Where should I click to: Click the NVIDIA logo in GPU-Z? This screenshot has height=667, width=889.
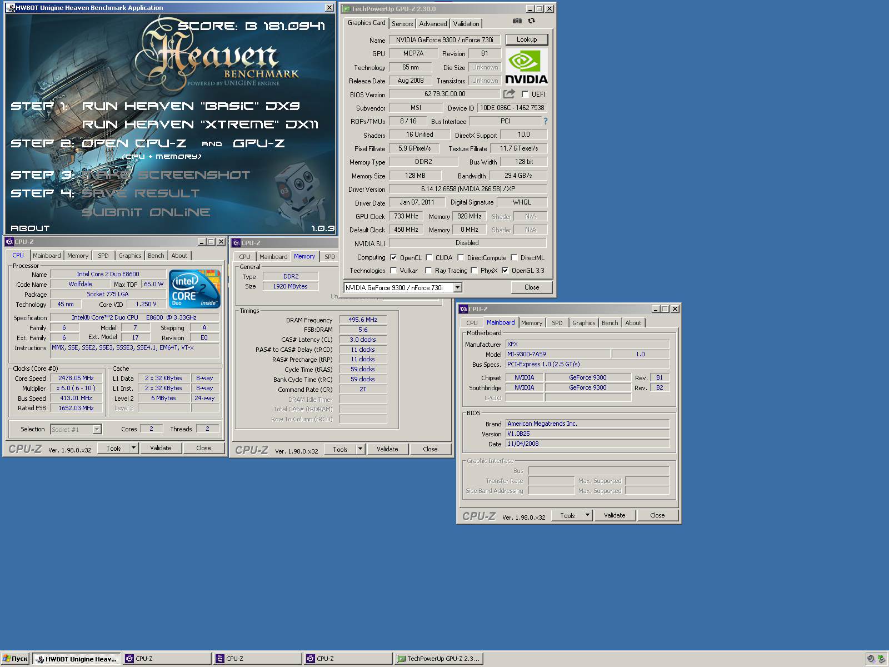[x=526, y=67]
